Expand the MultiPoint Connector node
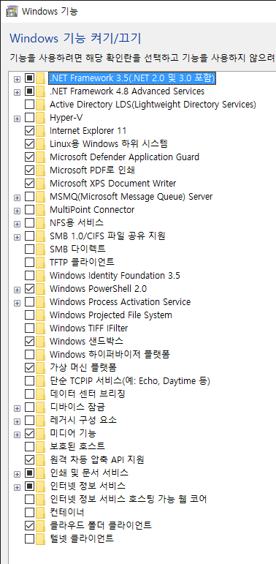Viewport: 276px width, 564px height. coord(17,210)
